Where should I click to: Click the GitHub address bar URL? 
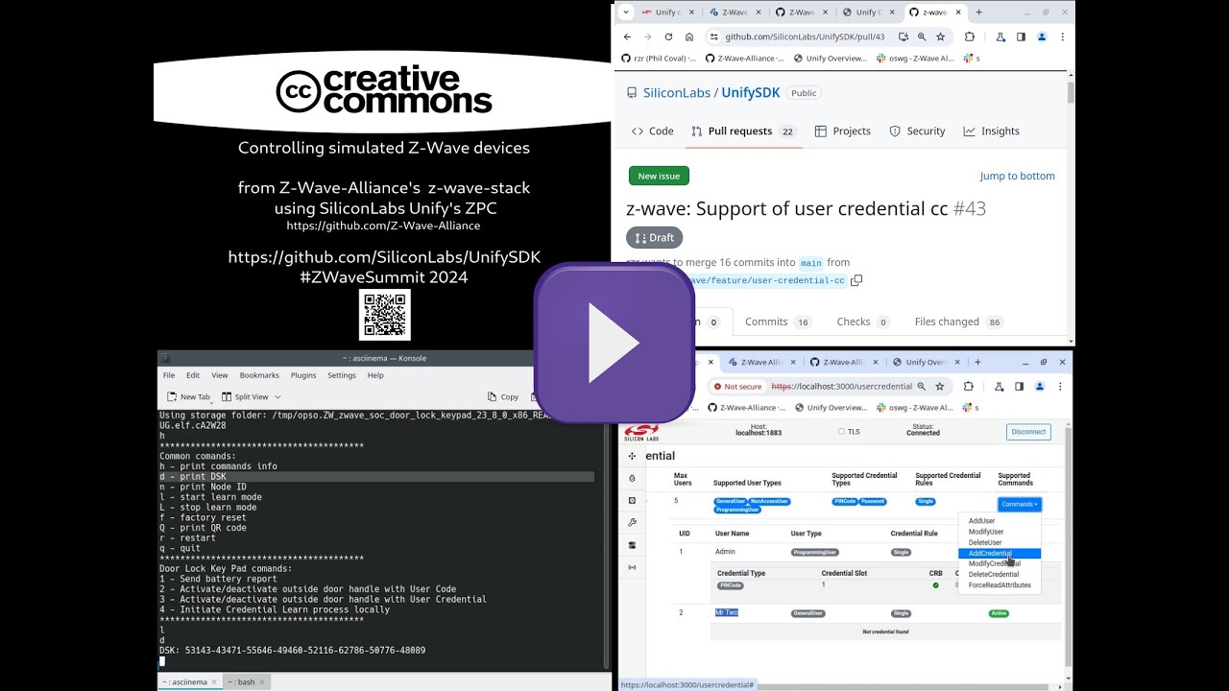(805, 37)
